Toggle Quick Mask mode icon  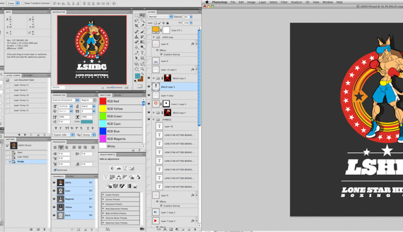(139, 86)
